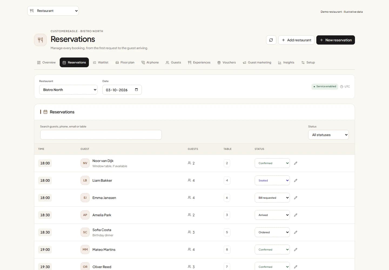Open the Experiences tab
389x270 pixels.
[x=199, y=62]
